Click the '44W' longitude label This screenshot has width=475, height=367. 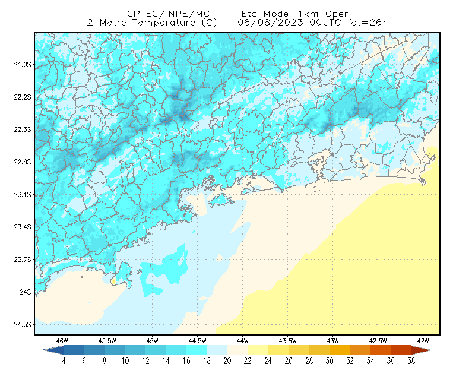(x=243, y=341)
